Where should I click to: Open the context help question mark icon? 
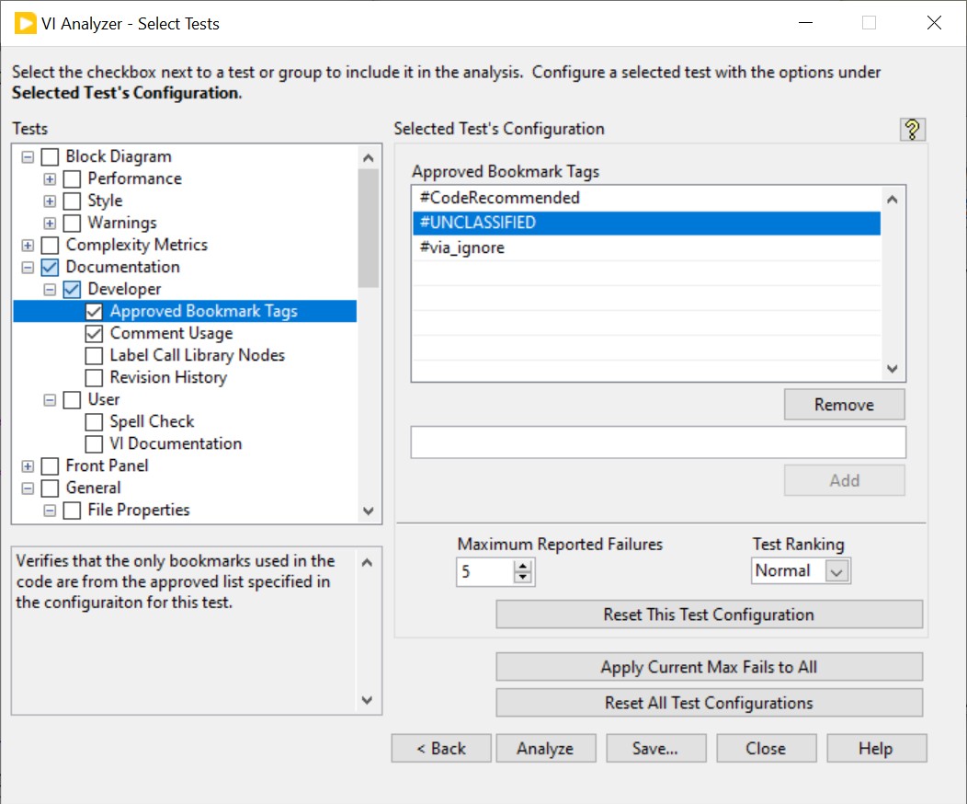[912, 130]
